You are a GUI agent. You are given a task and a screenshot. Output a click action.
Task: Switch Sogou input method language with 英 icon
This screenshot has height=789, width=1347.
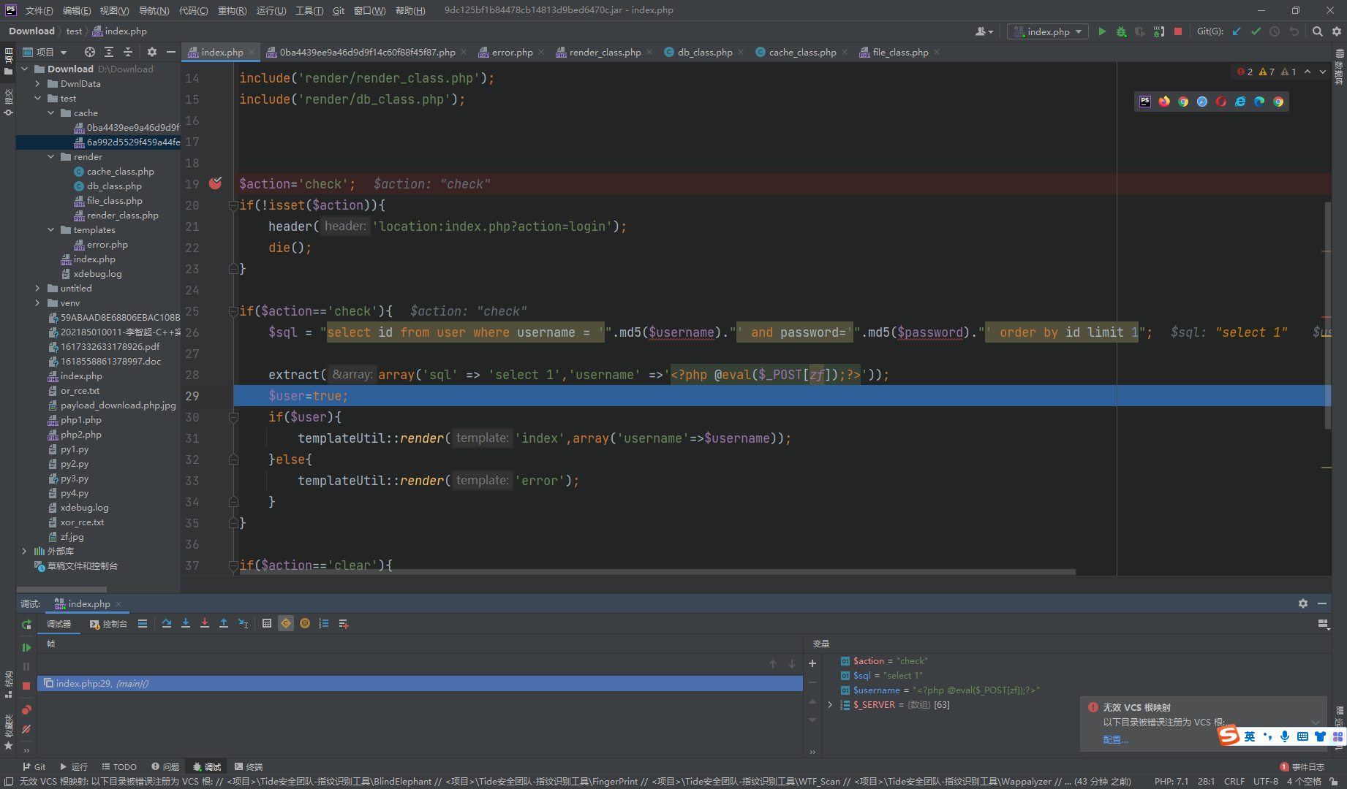pos(1250,736)
